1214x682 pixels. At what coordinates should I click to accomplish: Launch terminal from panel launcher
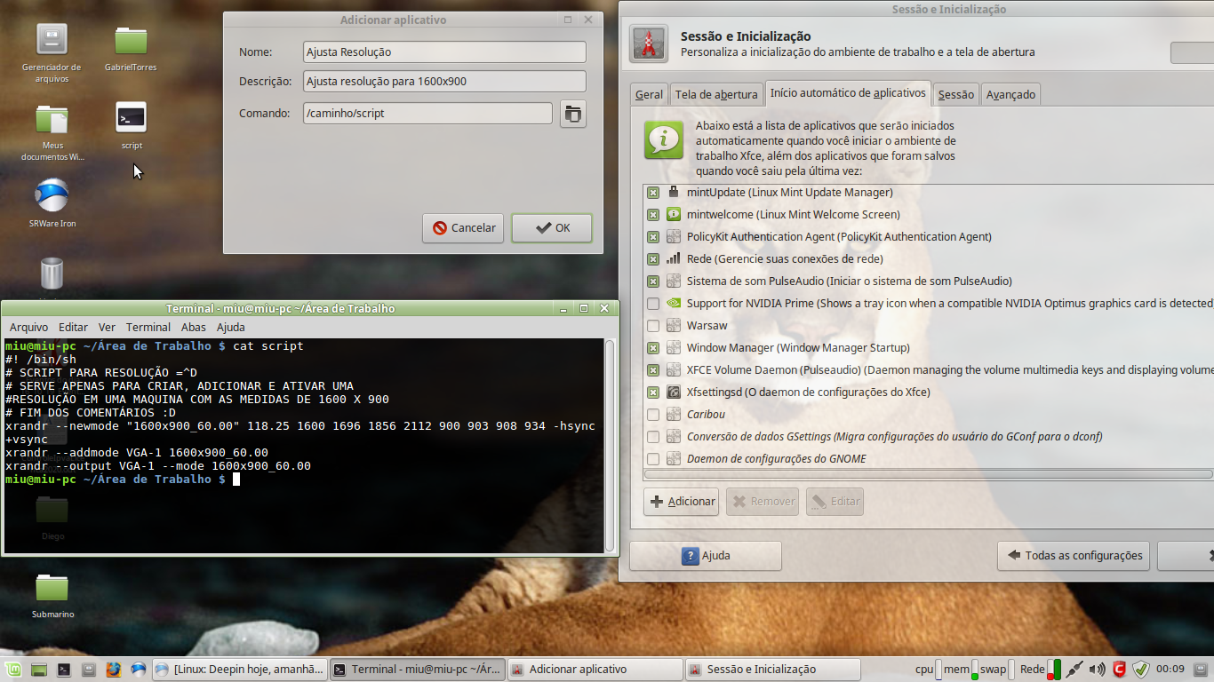[x=64, y=670]
